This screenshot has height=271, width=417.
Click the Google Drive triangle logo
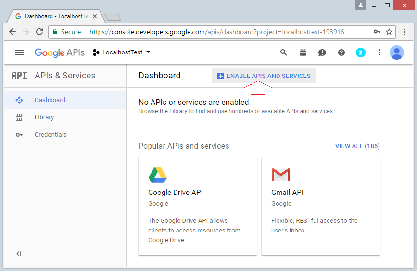tap(158, 175)
